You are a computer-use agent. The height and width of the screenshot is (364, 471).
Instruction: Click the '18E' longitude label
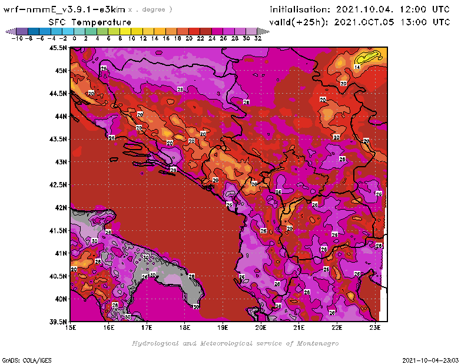pyautogui.click(x=185, y=327)
